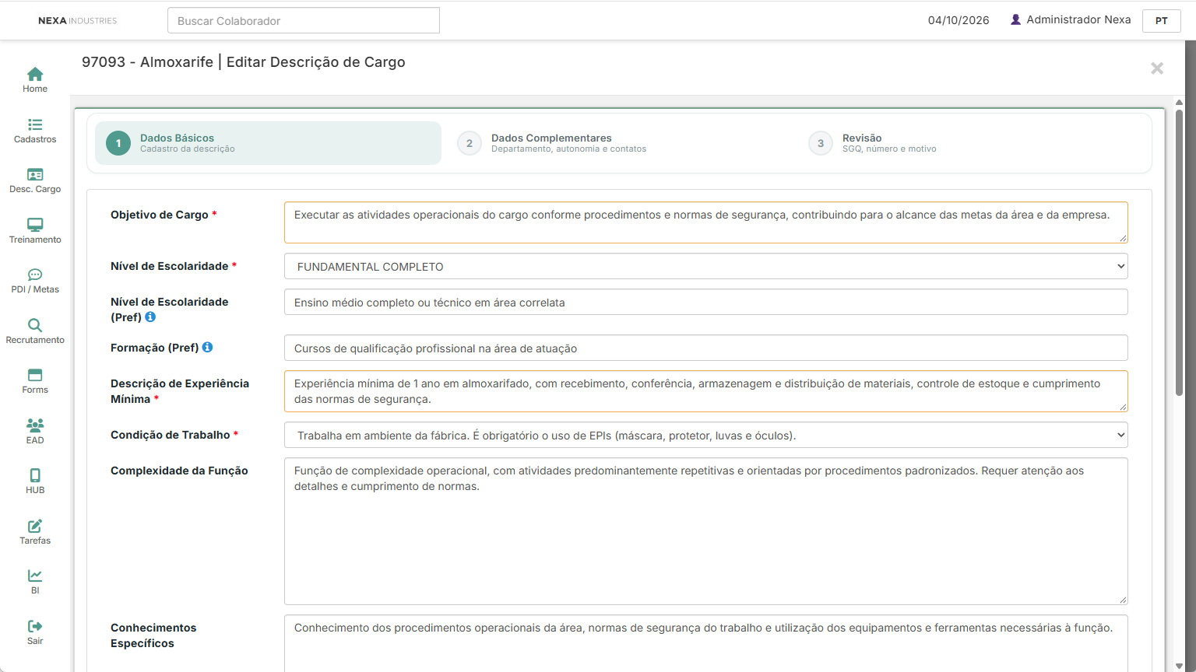The image size is (1196, 672).
Task: Click the page vertical scrollbar thumb
Action: [1179, 253]
